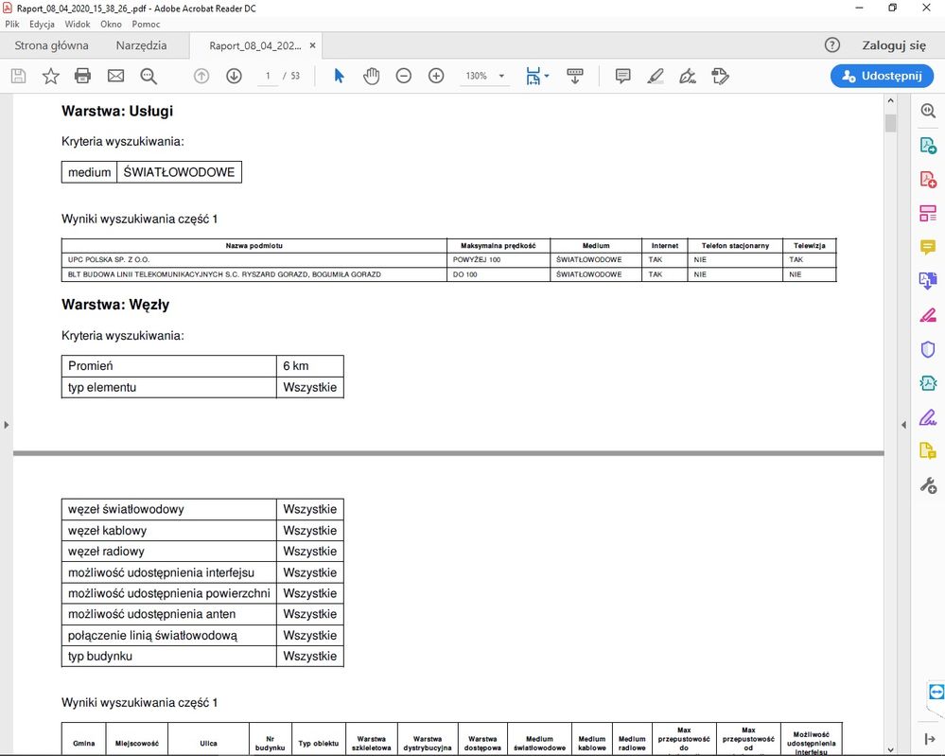Select the highlight text marker tool
The width and height of the screenshot is (945, 756).
(656, 76)
